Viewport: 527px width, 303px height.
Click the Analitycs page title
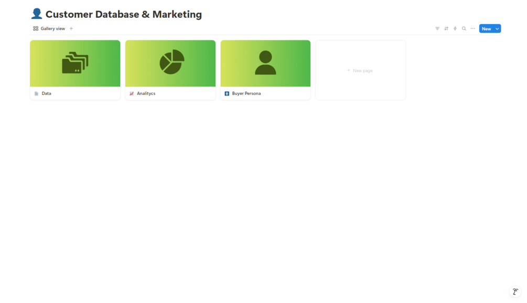click(146, 93)
